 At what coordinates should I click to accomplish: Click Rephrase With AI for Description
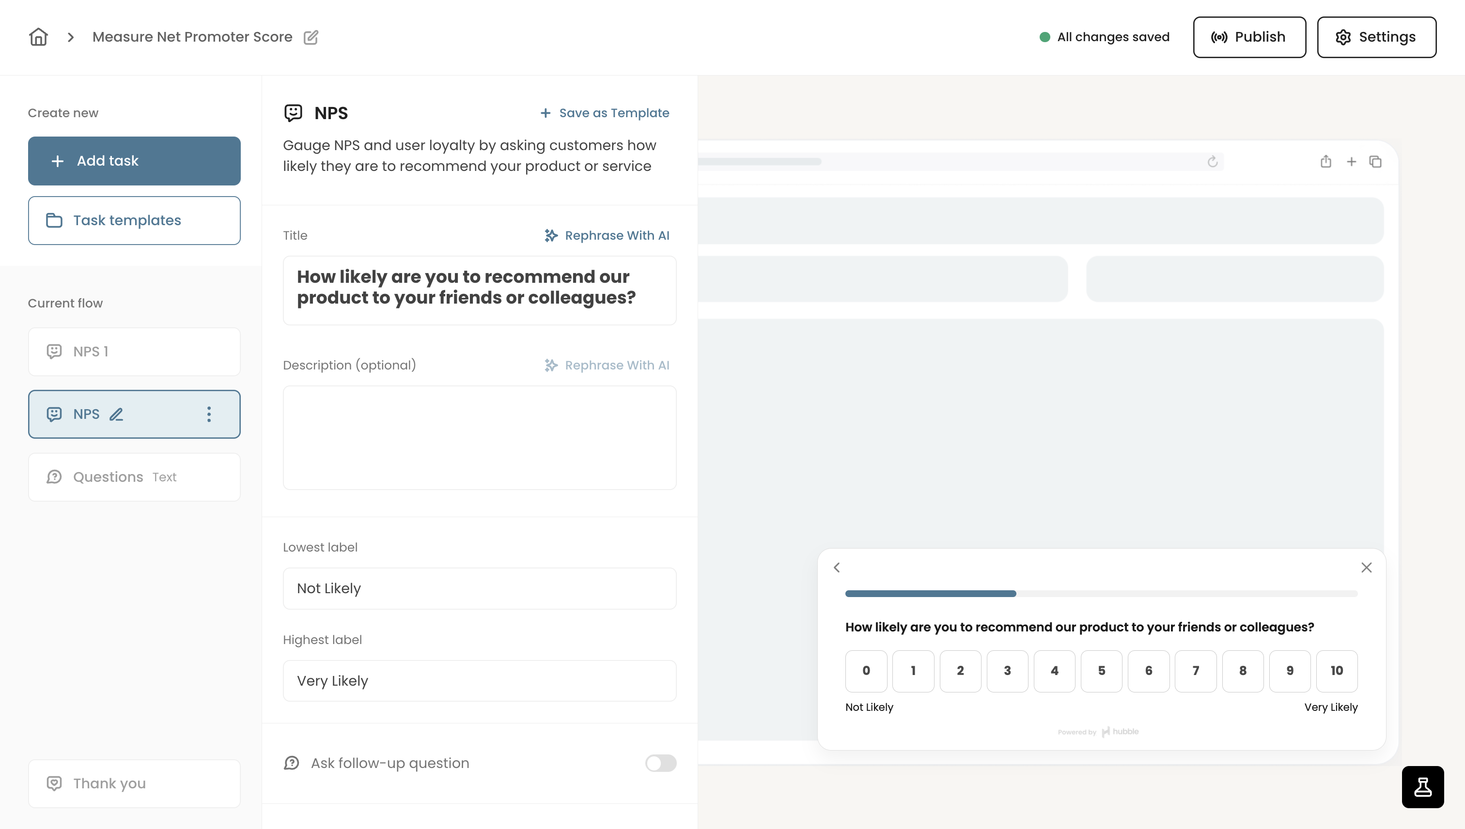click(x=607, y=365)
